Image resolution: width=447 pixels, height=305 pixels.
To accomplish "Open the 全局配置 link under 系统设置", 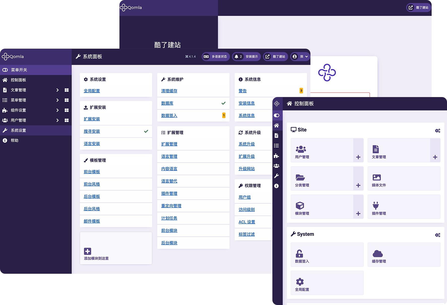I will (x=92, y=91).
